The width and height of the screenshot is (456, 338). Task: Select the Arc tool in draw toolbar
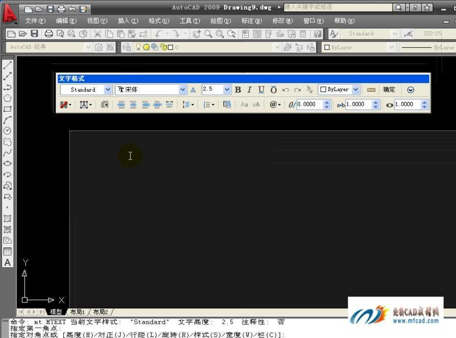[8, 120]
